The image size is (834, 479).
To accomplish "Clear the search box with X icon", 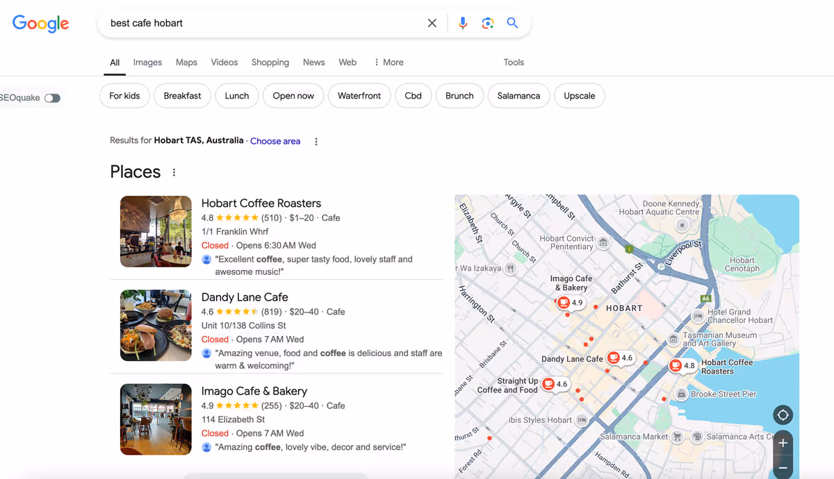I will (x=432, y=23).
